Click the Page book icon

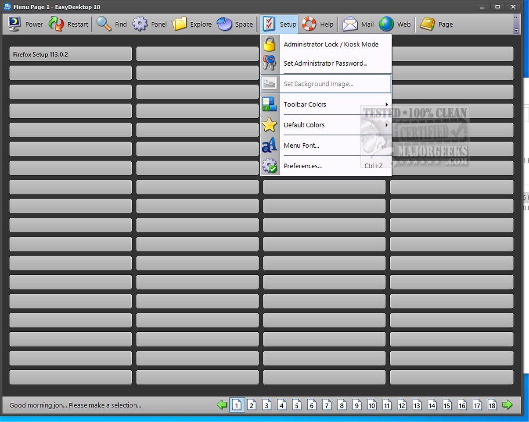pos(427,24)
